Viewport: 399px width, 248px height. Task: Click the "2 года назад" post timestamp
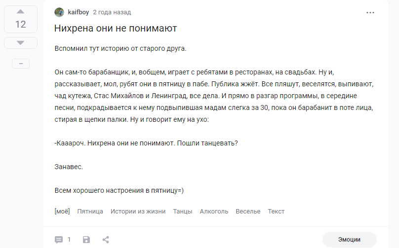112,12
